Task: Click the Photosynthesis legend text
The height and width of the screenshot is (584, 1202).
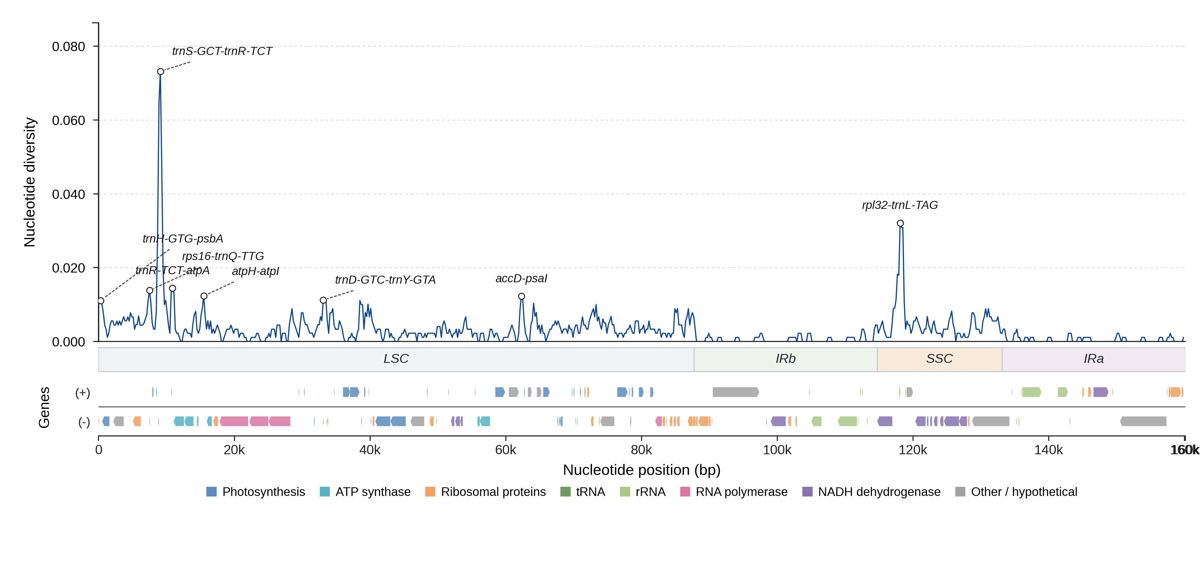Action: tap(264, 492)
